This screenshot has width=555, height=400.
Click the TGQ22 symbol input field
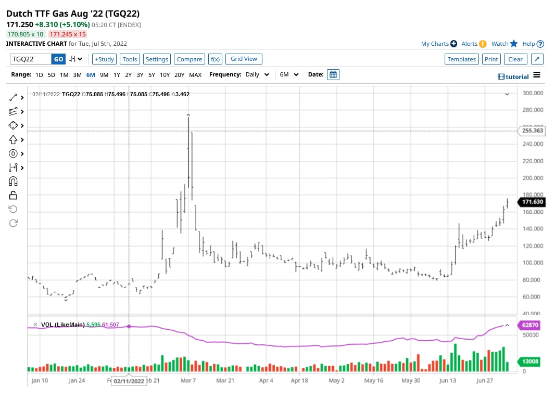[30, 59]
